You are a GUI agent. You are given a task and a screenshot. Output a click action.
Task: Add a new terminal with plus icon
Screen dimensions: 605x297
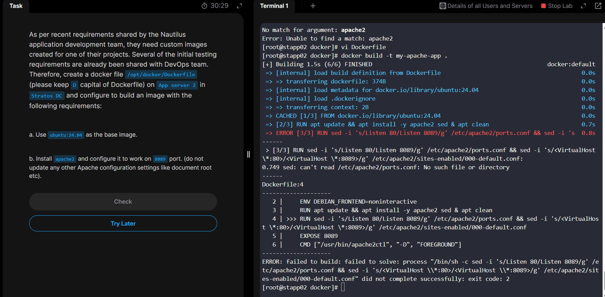pyautogui.click(x=313, y=6)
